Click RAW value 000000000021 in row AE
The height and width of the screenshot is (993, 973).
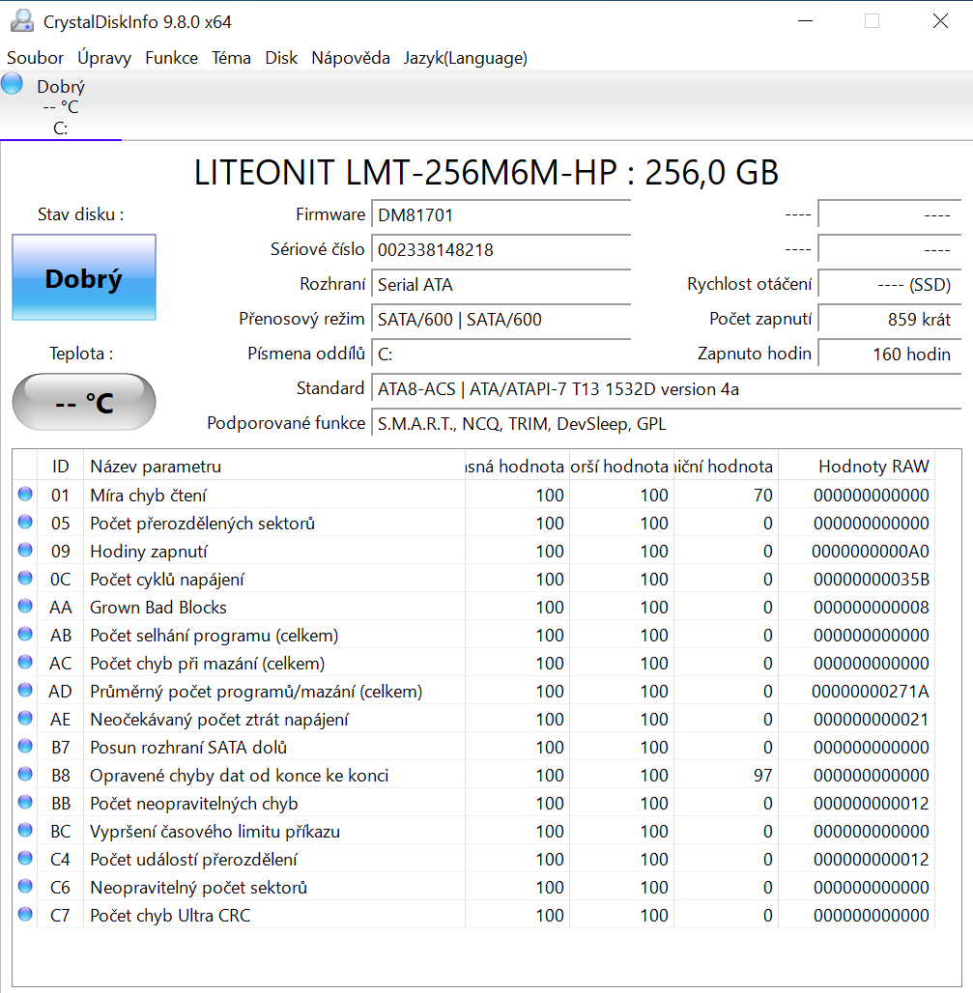(871, 720)
